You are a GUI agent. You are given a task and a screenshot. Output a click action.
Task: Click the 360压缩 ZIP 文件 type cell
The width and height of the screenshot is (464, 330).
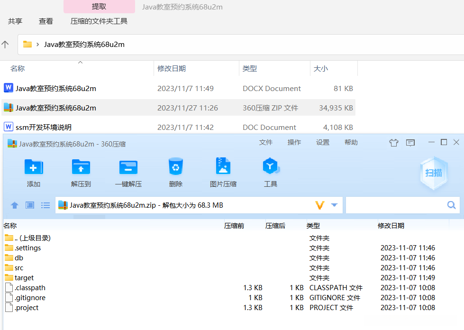[x=271, y=108]
